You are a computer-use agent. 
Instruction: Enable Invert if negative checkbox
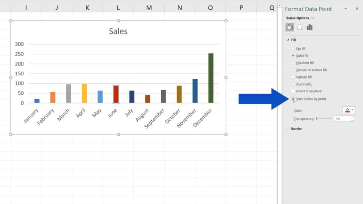[x=293, y=91]
